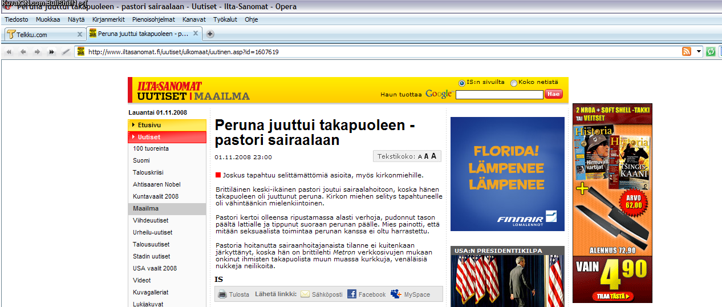Go back to the previous page
This screenshot has width=722, height=307.
click(x=23, y=52)
